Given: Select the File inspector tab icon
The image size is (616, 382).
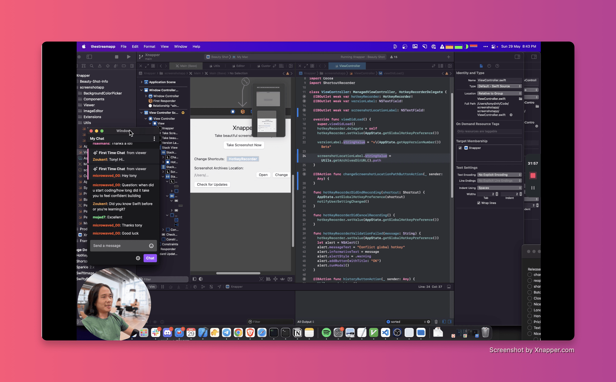Looking at the screenshot, I should tap(481, 66).
